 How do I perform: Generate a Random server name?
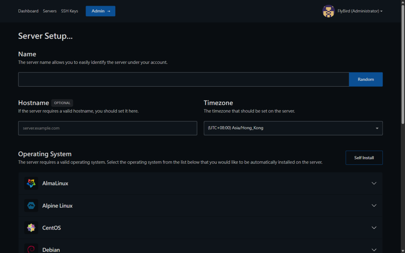pyautogui.click(x=366, y=79)
